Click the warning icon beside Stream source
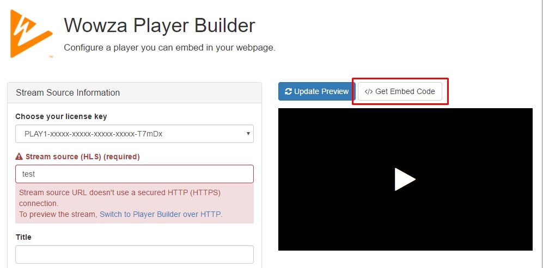The image size is (543, 268). tap(19, 157)
